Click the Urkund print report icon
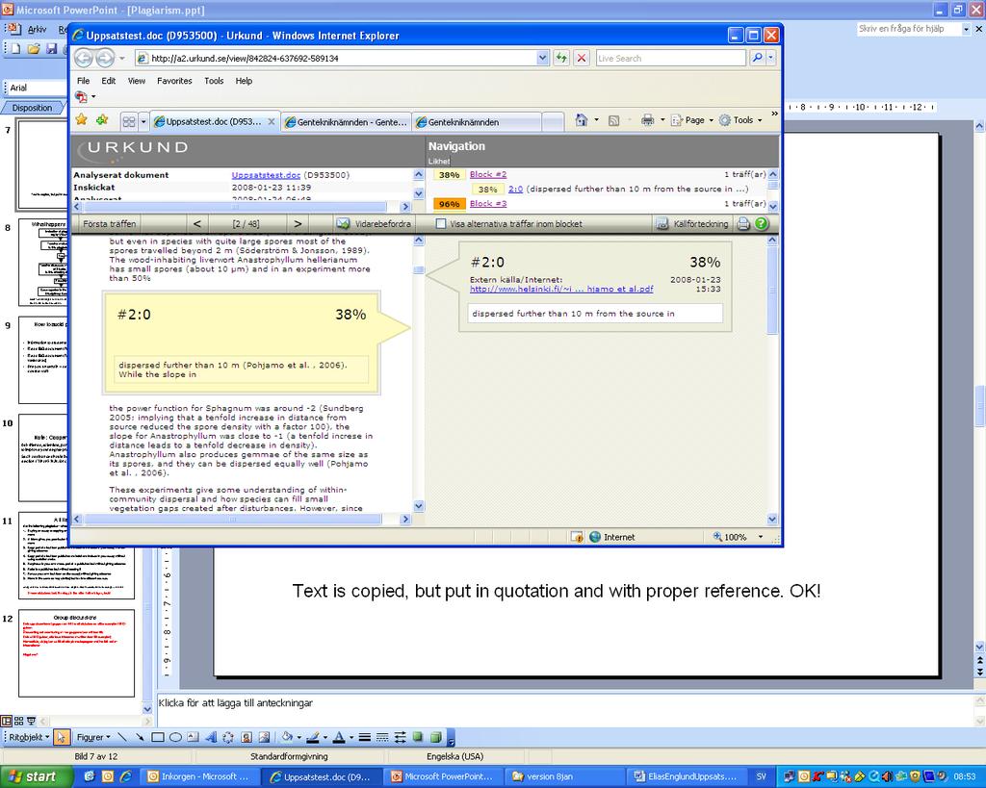Image resolution: width=986 pixels, height=788 pixels. pos(743,224)
